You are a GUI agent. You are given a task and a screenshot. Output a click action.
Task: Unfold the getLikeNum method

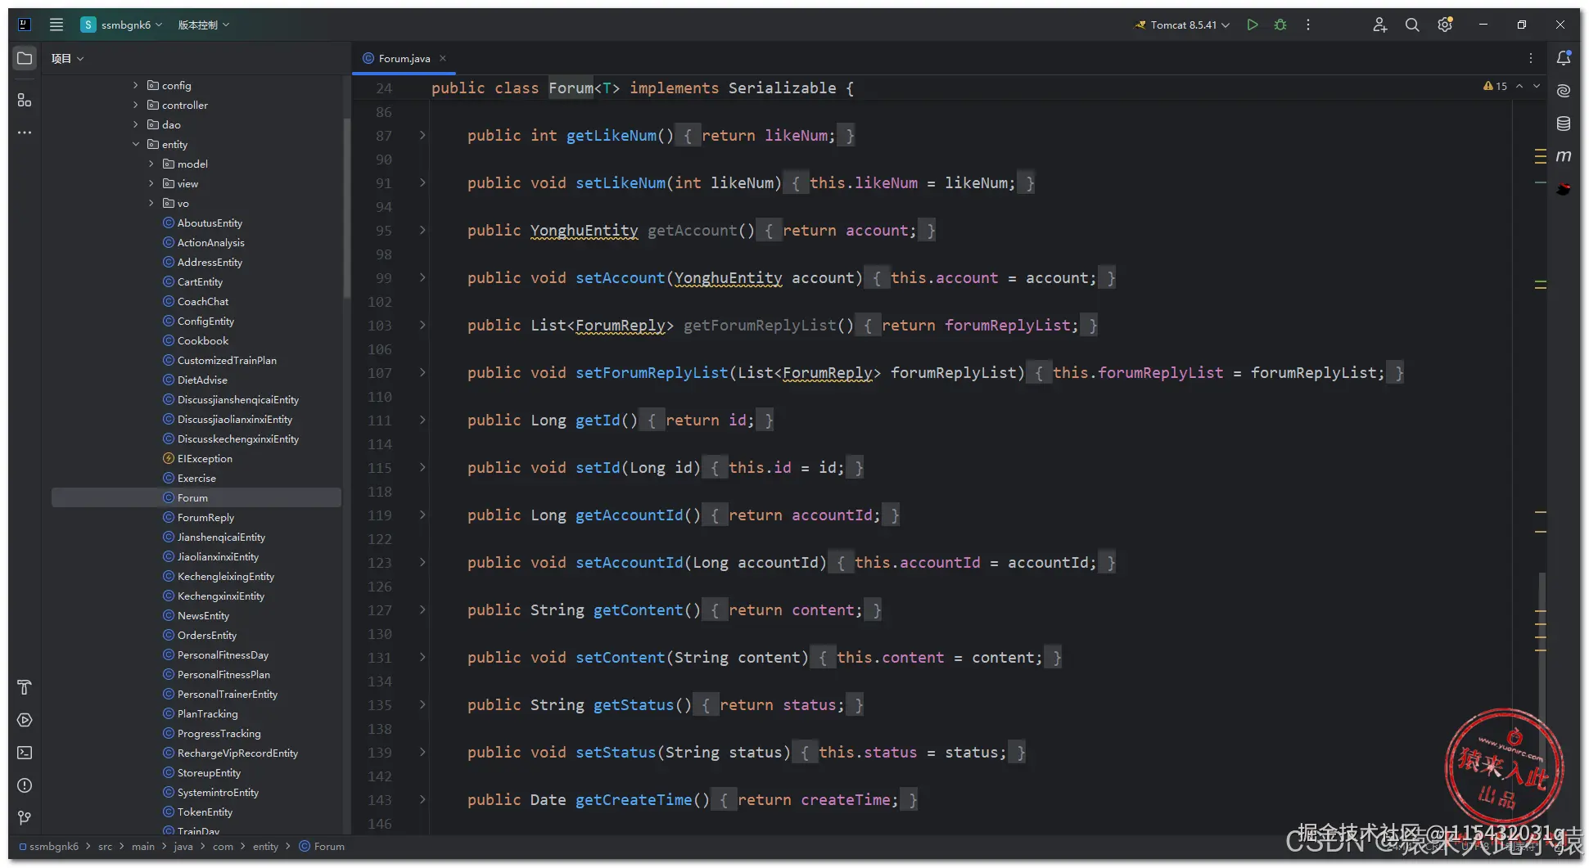[x=422, y=135]
